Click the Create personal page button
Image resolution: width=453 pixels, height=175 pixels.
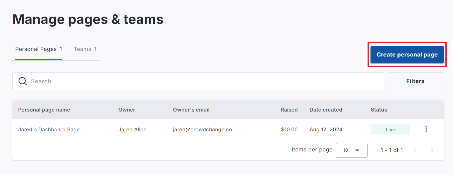[x=407, y=55]
